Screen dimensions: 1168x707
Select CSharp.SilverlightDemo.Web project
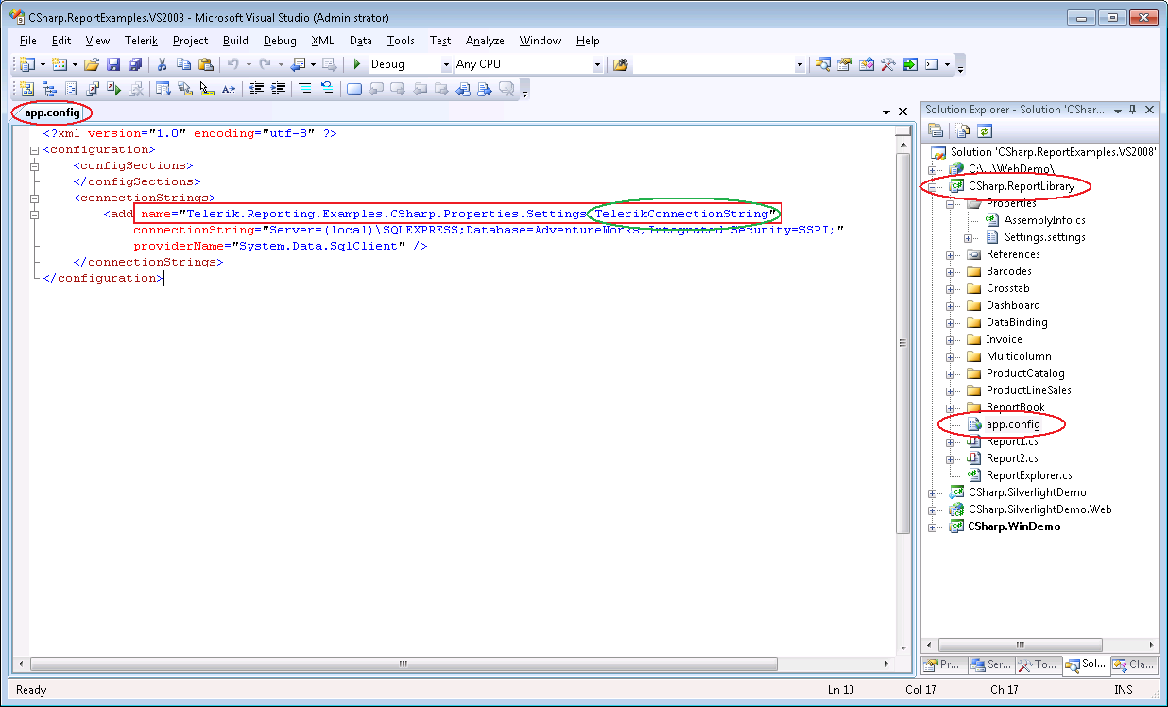tap(1040, 509)
